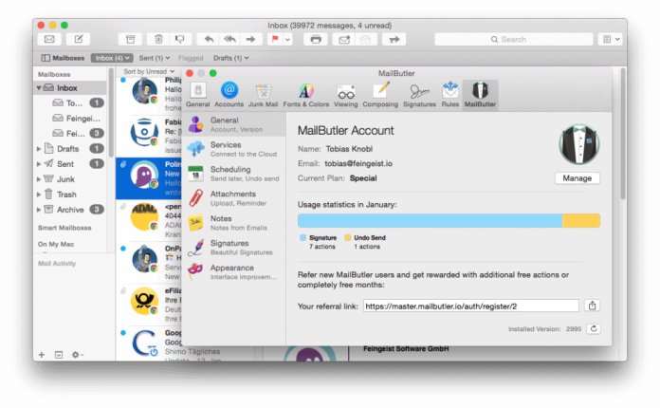Open Notes from Emails settings

click(234, 223)
